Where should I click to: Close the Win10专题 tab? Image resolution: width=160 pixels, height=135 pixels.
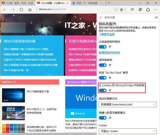click(67, 3)
